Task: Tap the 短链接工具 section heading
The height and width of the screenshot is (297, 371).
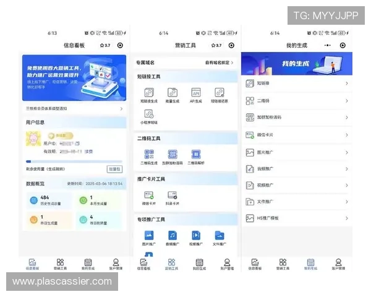Action: click(149, 77)
